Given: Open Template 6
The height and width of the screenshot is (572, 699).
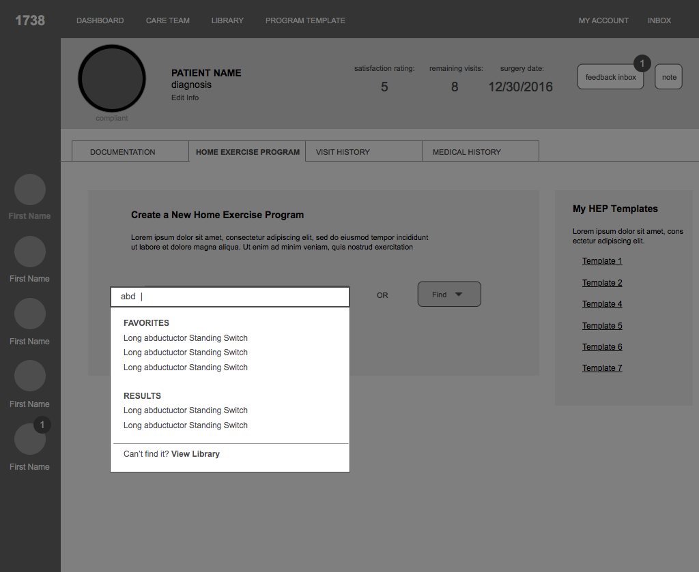Looking at the screenshot, I should (x=602, y=347).
